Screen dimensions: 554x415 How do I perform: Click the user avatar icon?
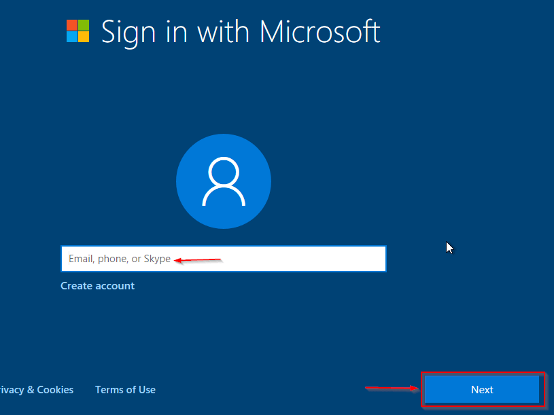click(224, 181)
